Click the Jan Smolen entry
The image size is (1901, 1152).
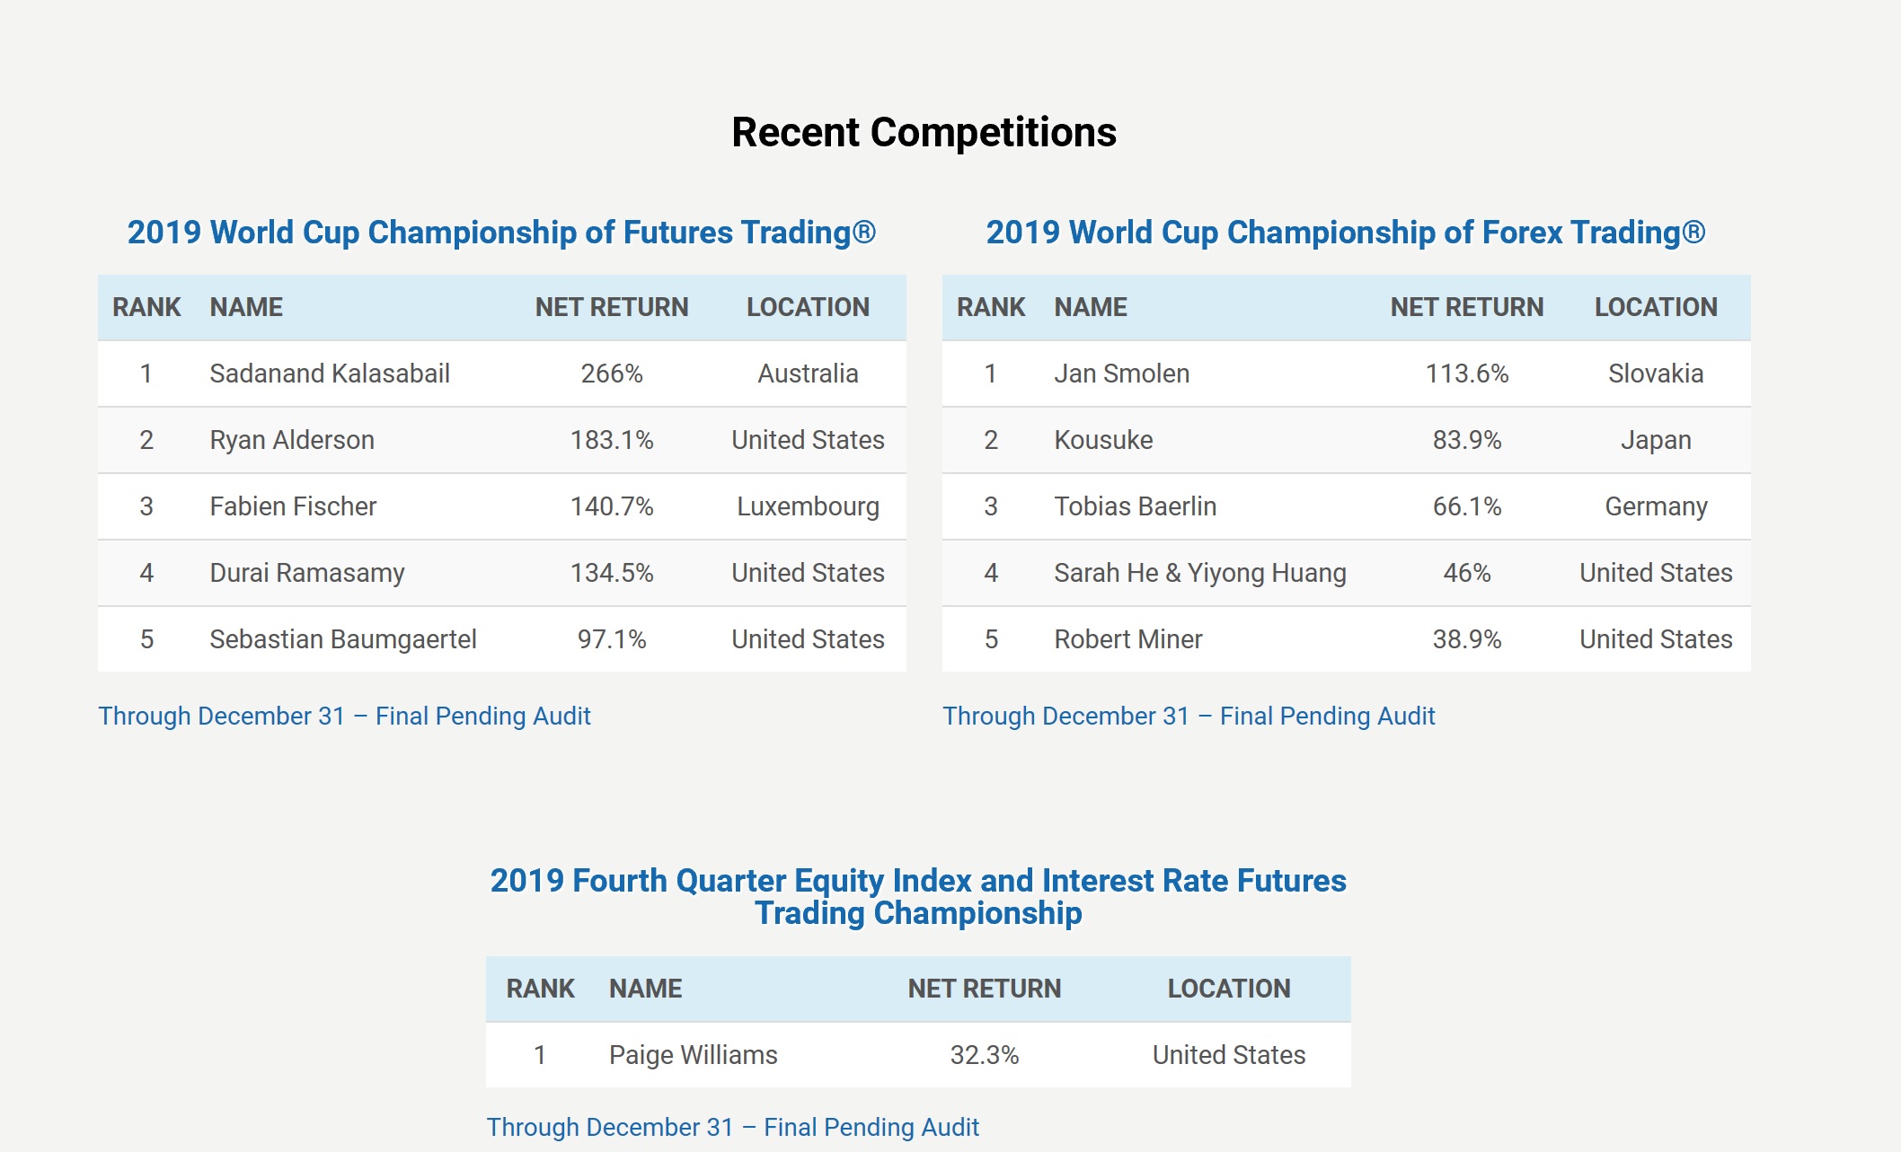point(1121,374)
